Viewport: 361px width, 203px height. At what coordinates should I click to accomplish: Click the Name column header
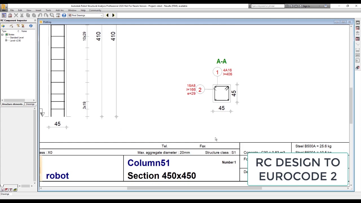tap(24, 31)
